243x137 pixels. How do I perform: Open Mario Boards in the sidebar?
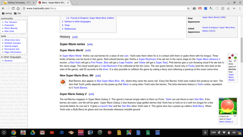[x=11, y=28]
